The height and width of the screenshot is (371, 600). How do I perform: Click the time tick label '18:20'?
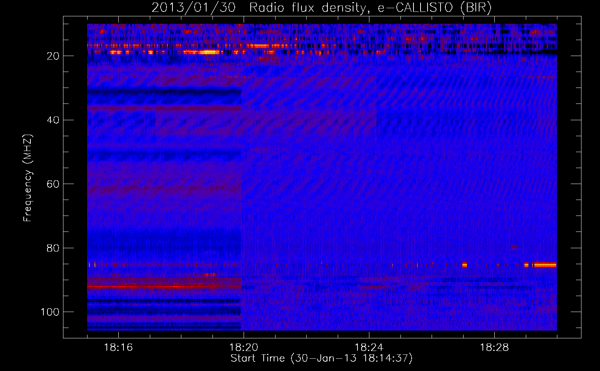[244, 348]
